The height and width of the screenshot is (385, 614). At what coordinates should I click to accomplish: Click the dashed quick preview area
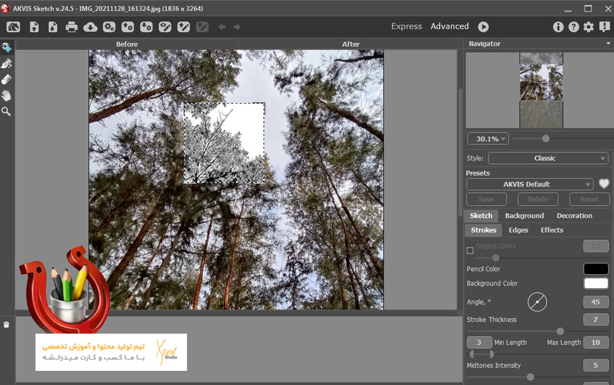point(224,143)
